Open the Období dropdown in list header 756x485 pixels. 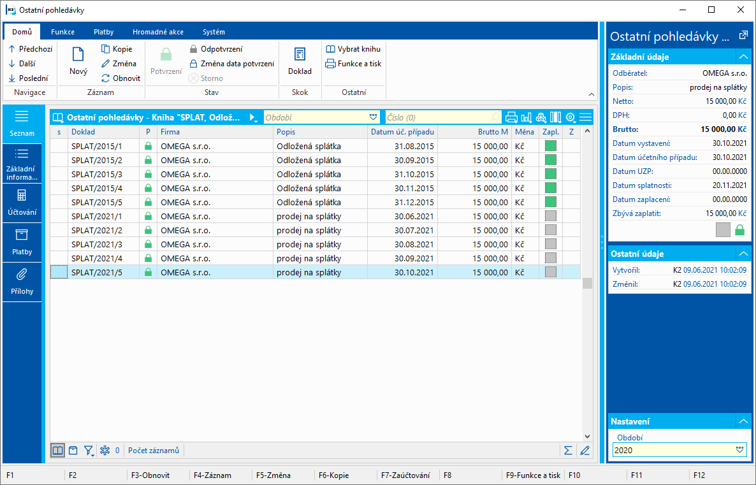(x=373, y=117)
